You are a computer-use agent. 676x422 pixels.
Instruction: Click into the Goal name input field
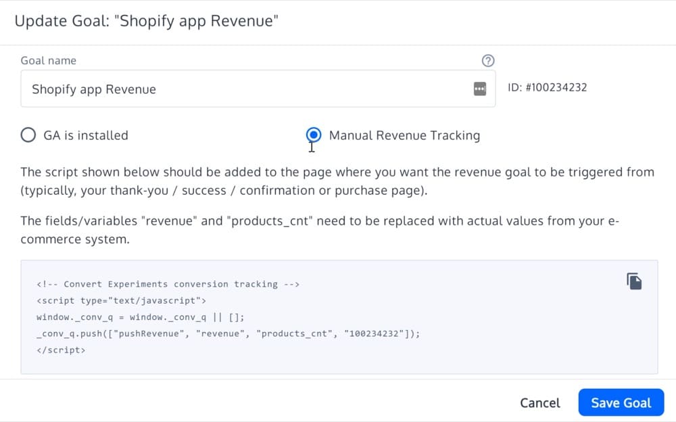[x=243, y=89]
